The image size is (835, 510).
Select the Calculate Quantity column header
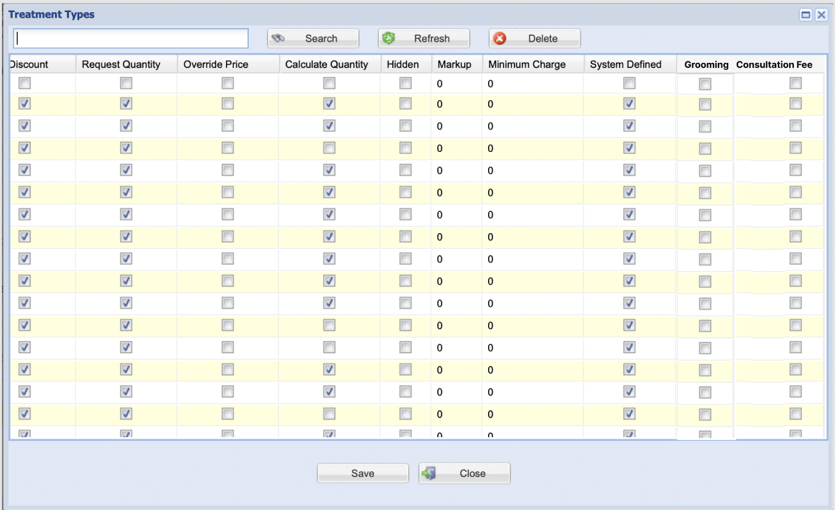(x=330, y=64)
